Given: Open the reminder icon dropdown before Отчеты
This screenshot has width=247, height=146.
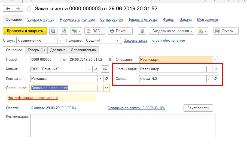Looking at the screenshot, I should click(202, 31).
